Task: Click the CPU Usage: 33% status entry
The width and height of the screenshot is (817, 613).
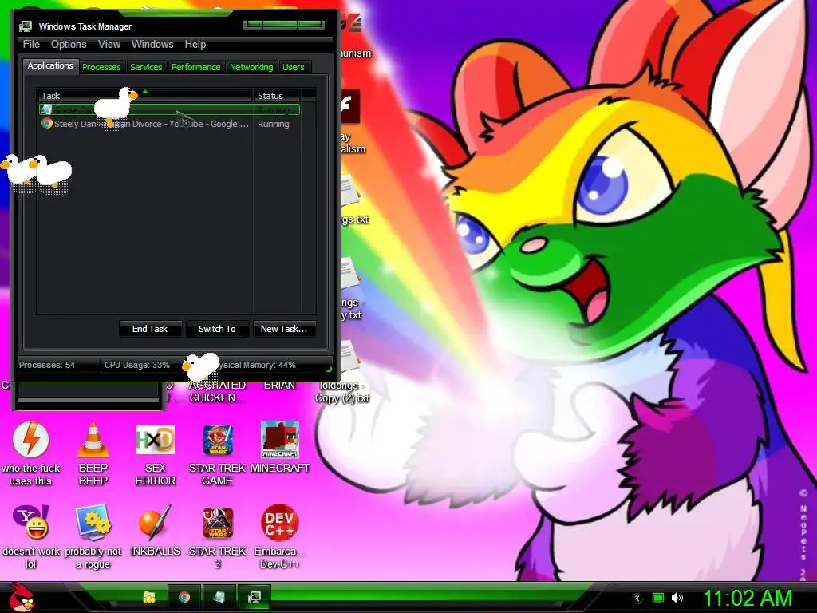Action: coord(137,365)
